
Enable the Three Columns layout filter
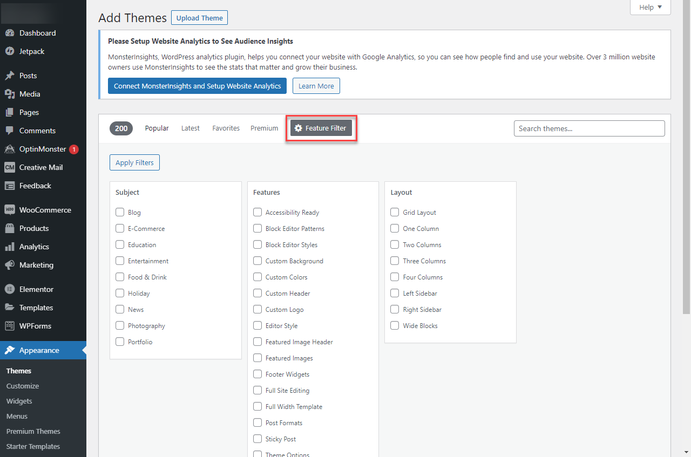click(x=394, y=261)
